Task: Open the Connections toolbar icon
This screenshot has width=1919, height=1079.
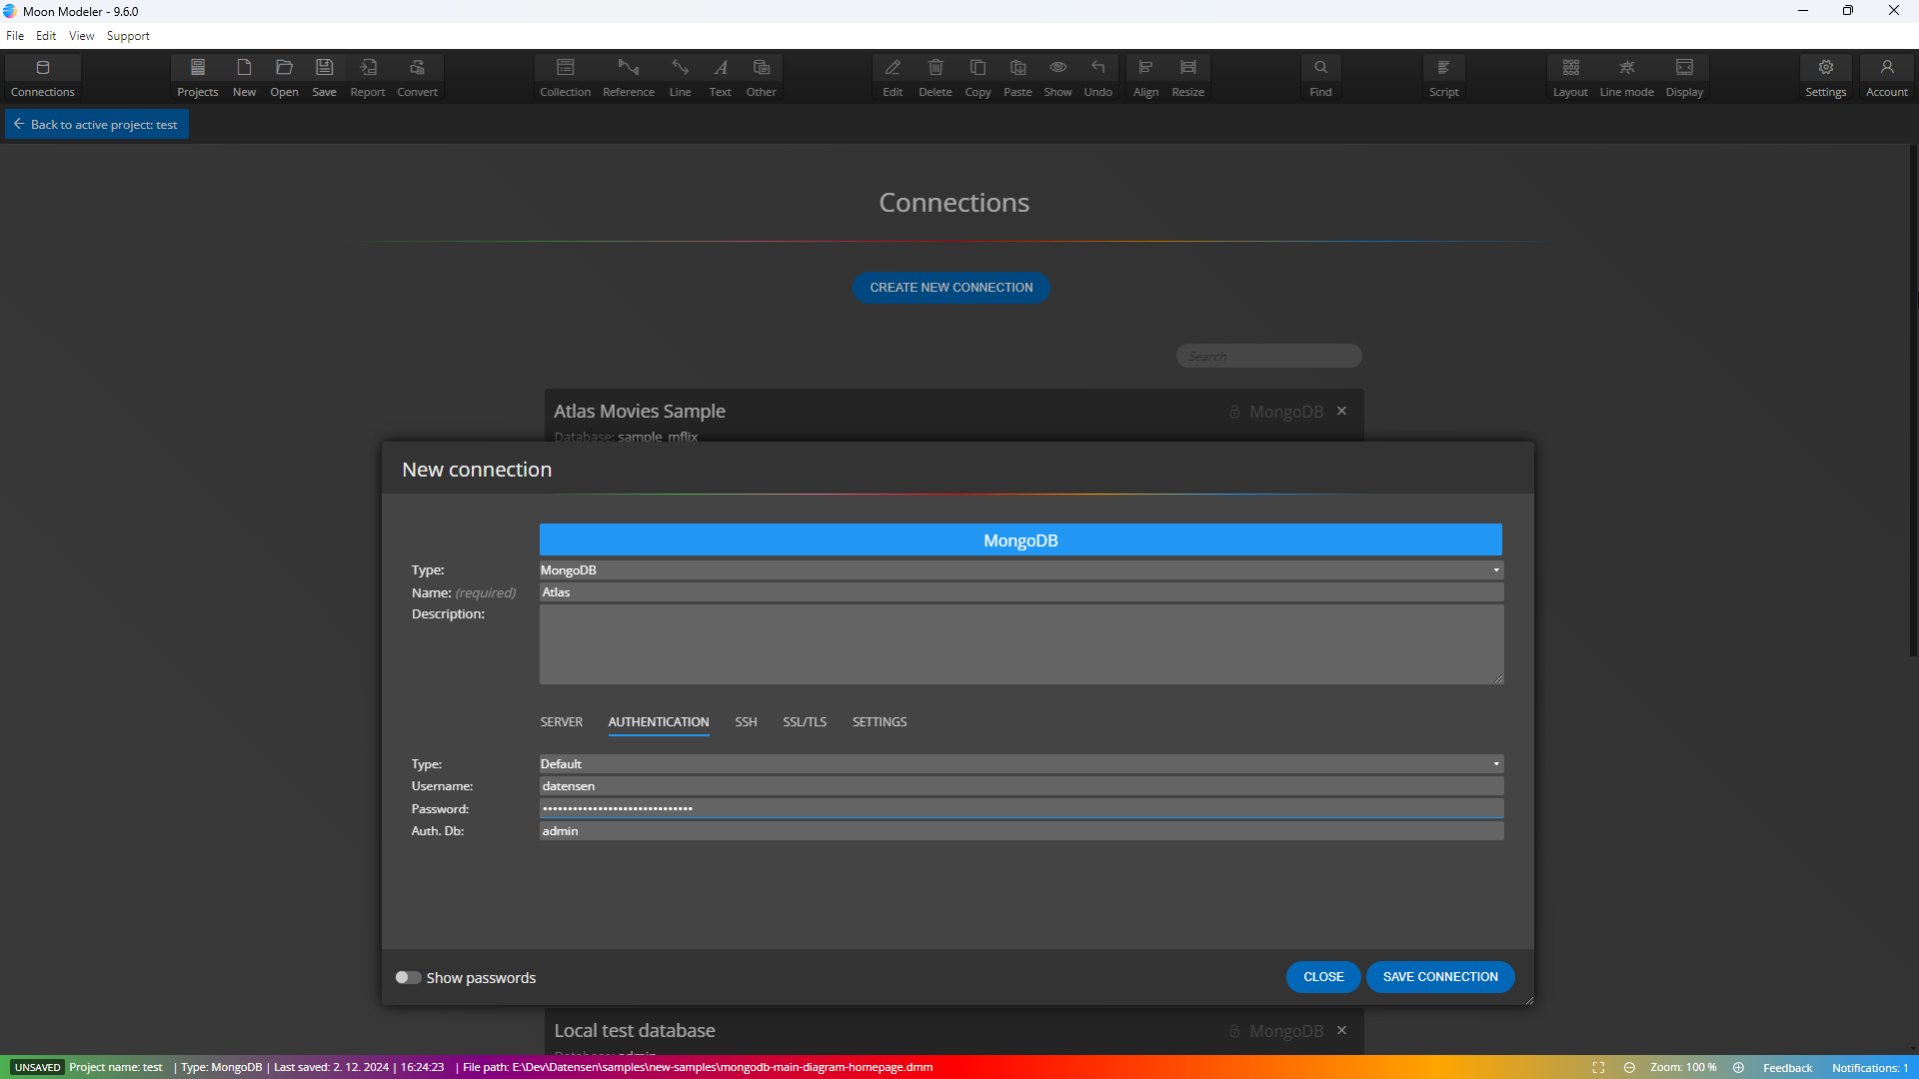Action: [x=42, y=77]
